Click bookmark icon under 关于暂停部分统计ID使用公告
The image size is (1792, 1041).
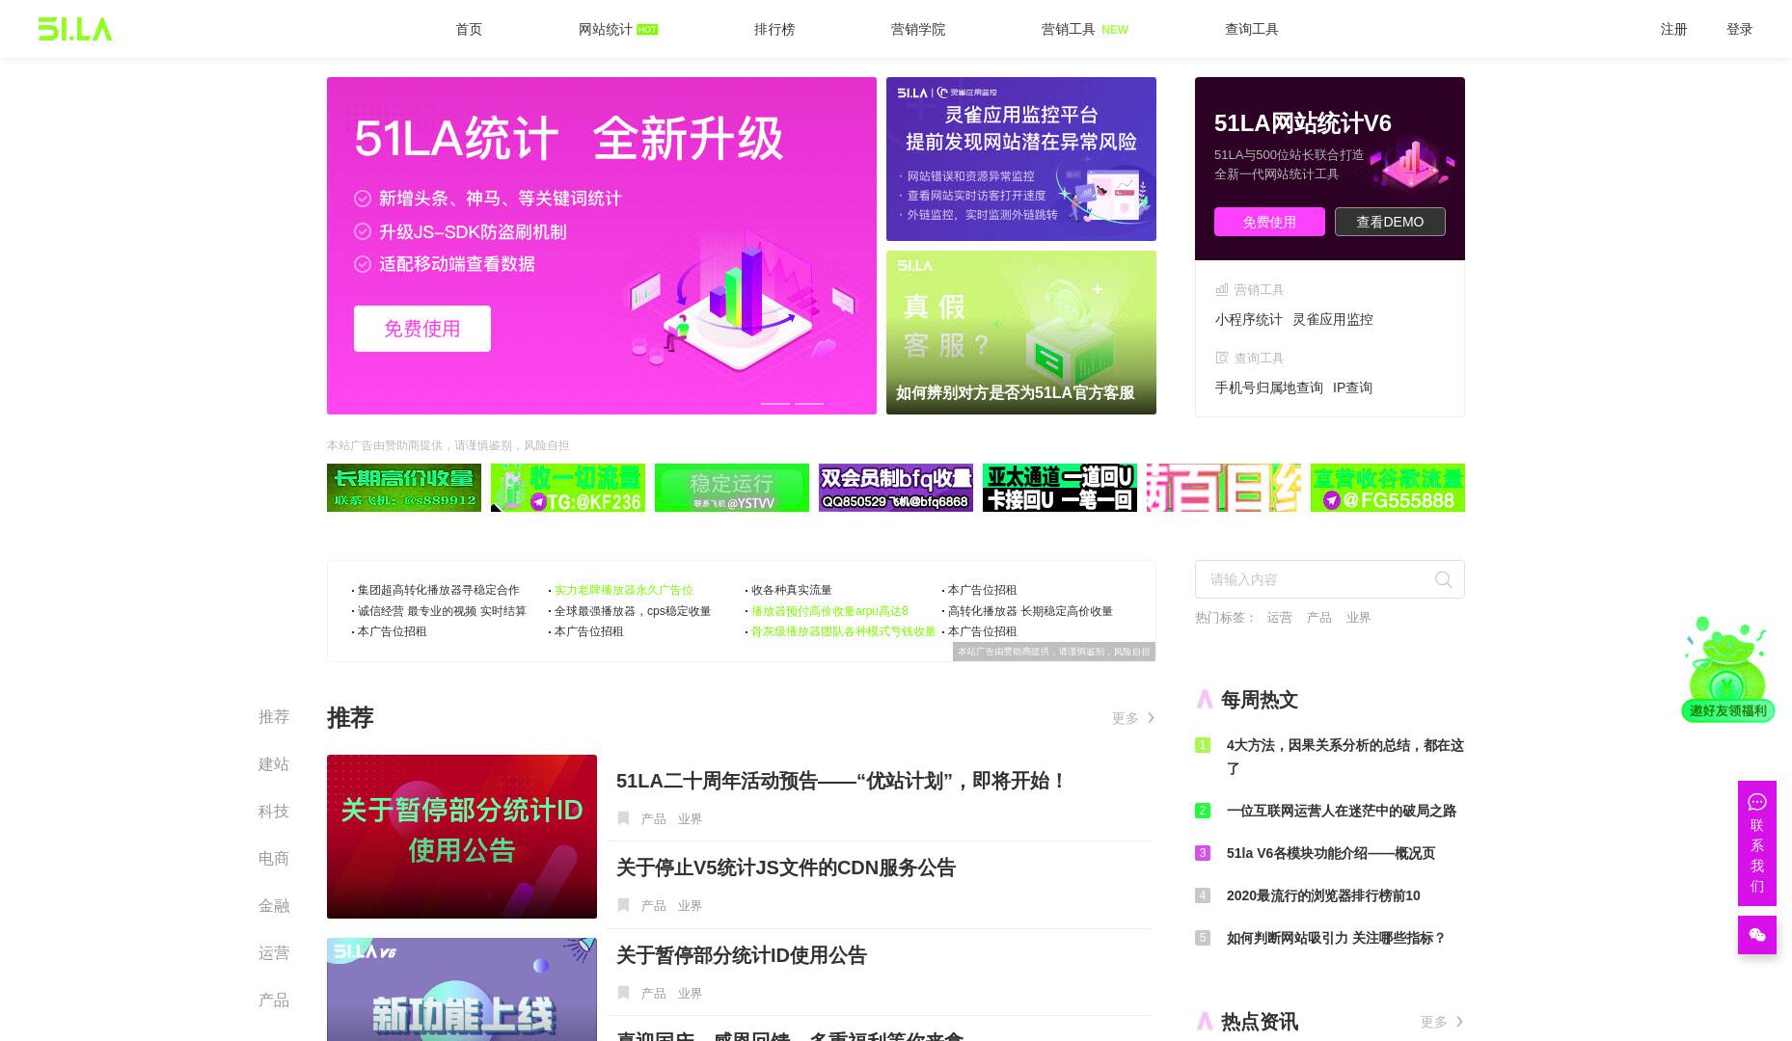[623, 993]
